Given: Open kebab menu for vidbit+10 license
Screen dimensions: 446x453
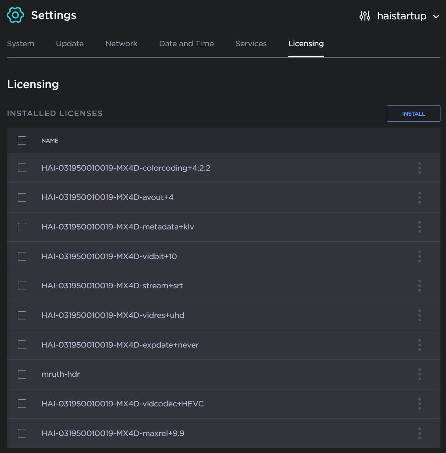Looking at the screenshot, I should click(x=420, y=256).
